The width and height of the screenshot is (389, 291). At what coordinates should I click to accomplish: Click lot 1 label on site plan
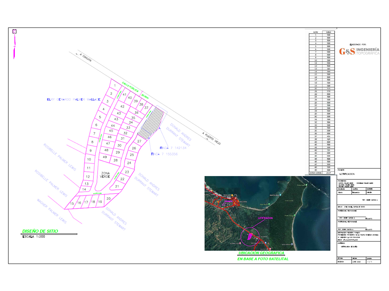pyautogui.click(x=115, y=85)
